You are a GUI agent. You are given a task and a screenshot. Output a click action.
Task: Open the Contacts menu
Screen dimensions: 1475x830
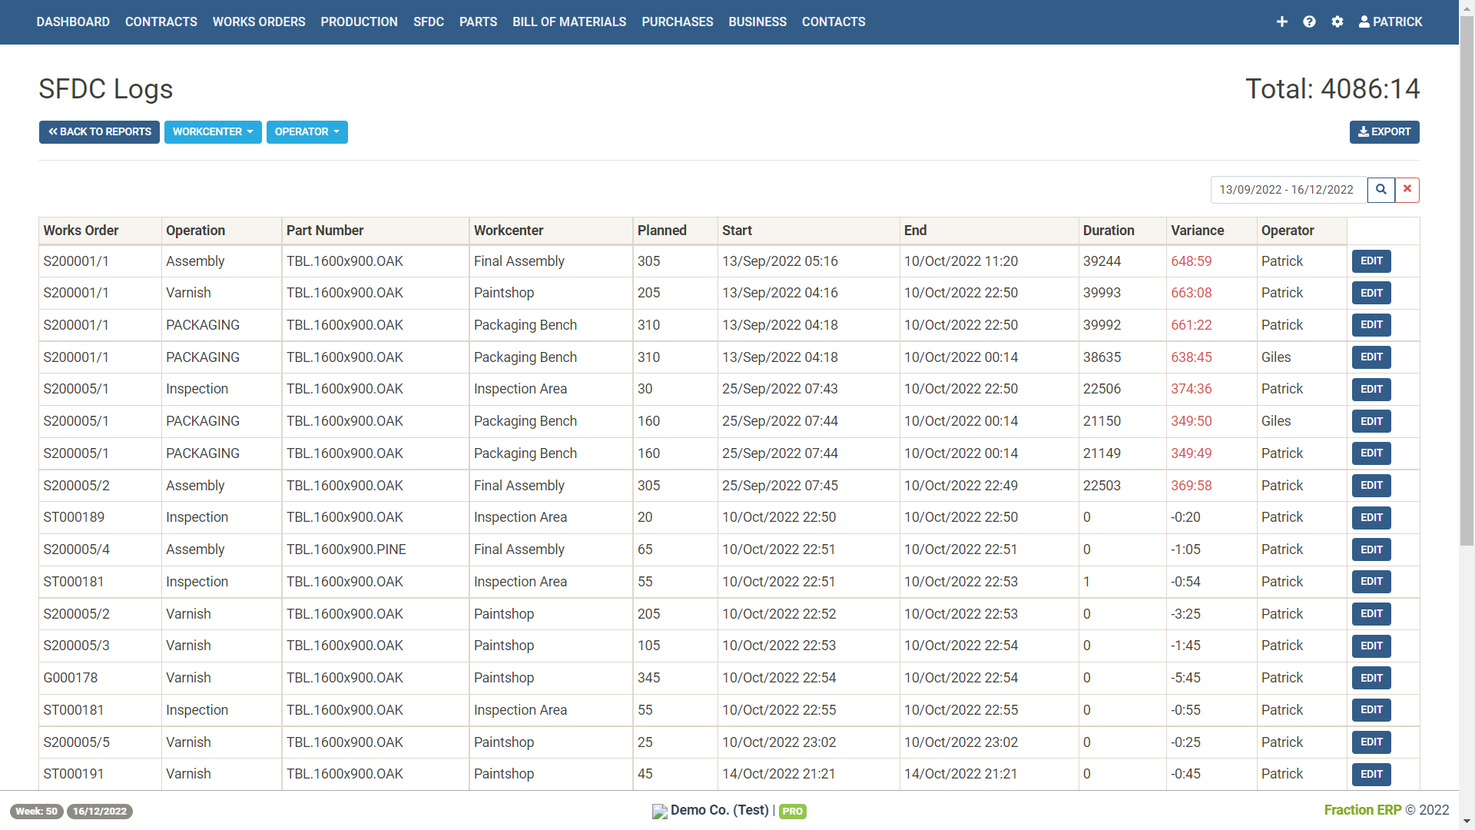[x=834, y=22]
